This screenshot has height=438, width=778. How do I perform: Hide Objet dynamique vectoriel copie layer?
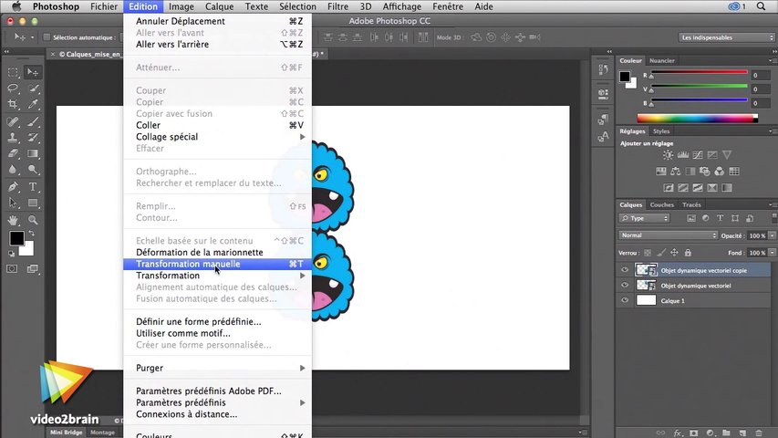[x=625, y=270]
